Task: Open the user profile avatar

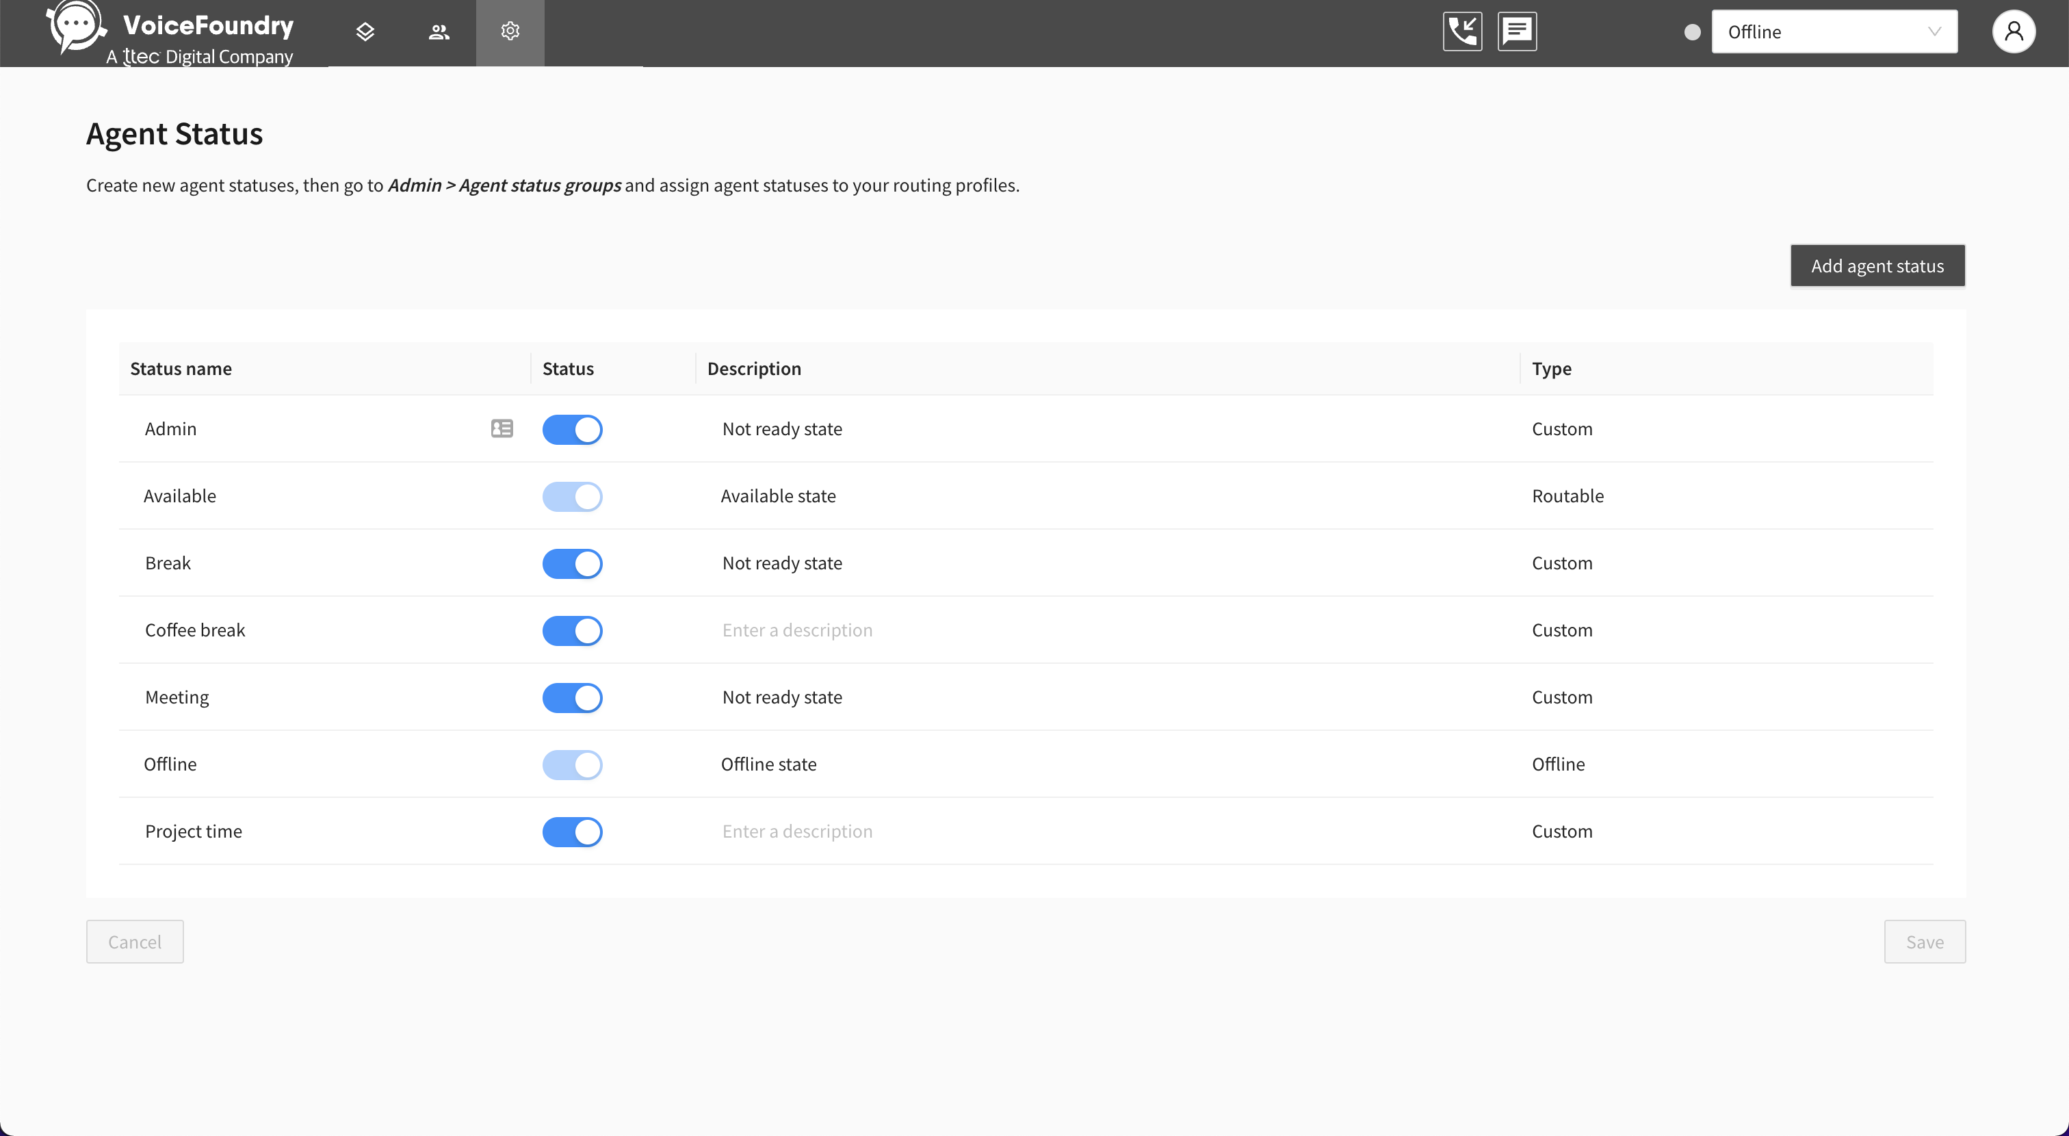Action: pyautogui.click(x=2014, y=31)
